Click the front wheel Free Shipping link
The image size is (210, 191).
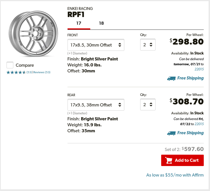click(x=190, y=78)
